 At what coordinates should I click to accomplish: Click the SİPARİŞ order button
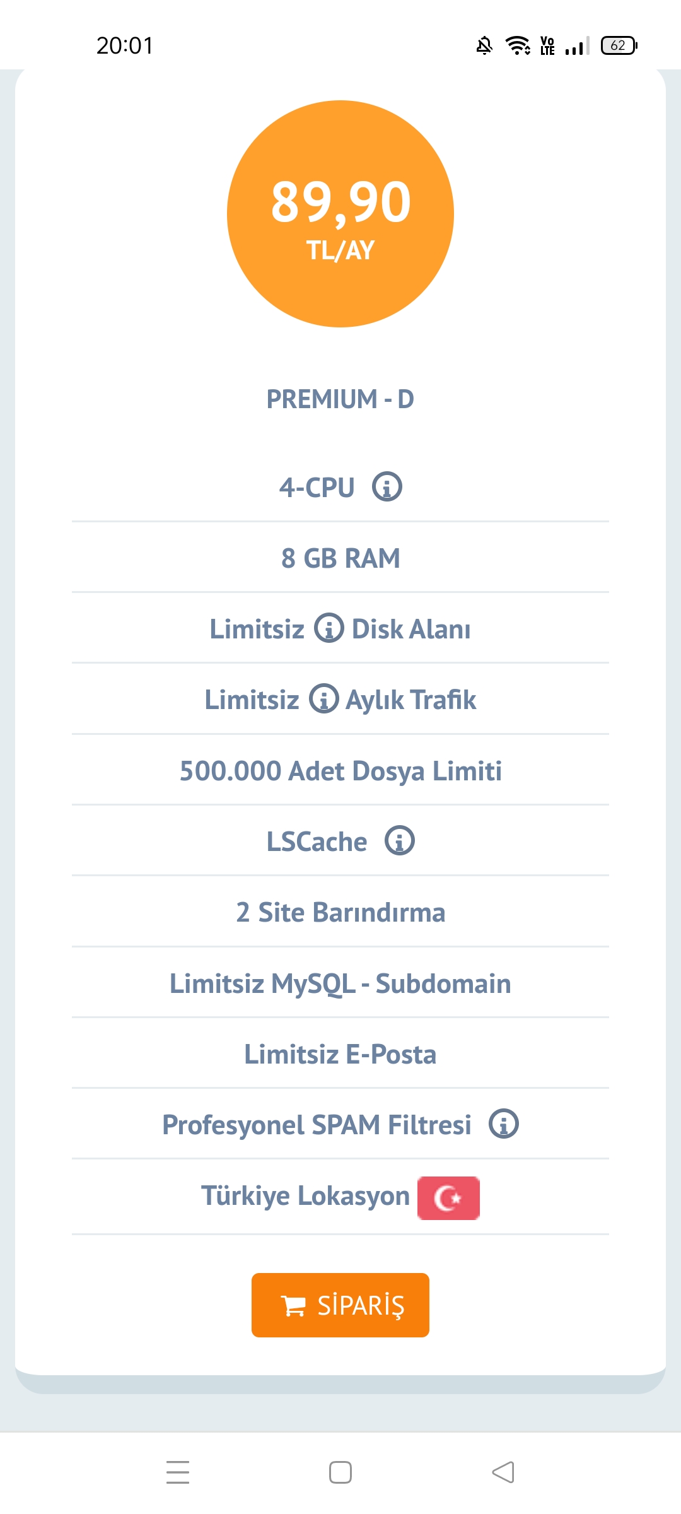click(x=340, y=1305)
